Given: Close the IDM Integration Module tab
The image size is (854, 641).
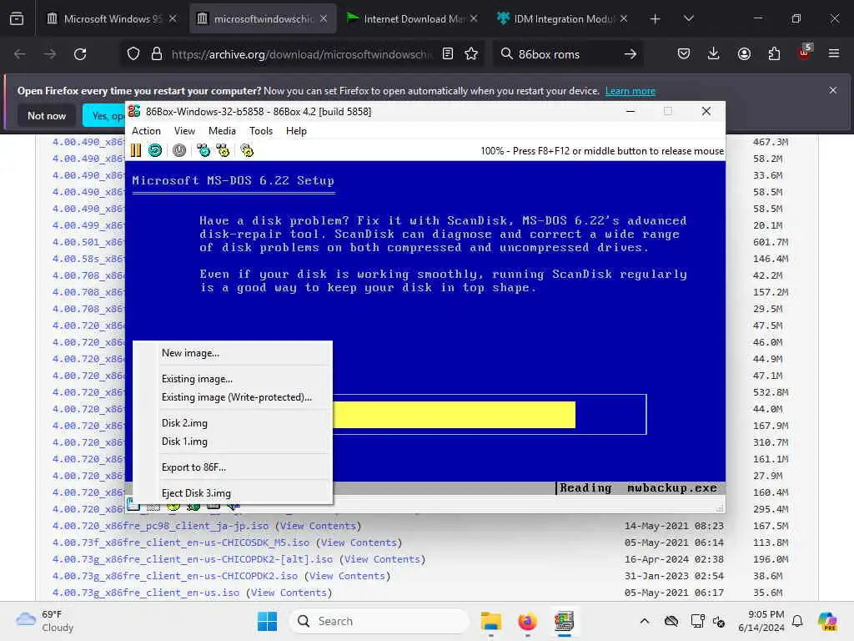Looking at the screenshot, I should click(624, 19).
